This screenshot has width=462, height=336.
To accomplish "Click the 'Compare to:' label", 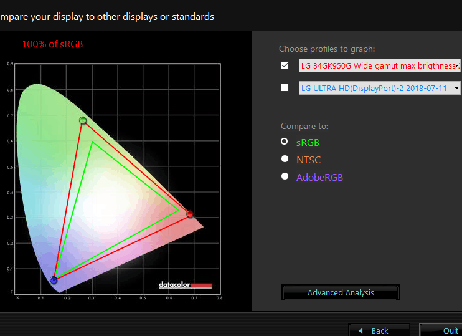I will [x=304, y=127].
